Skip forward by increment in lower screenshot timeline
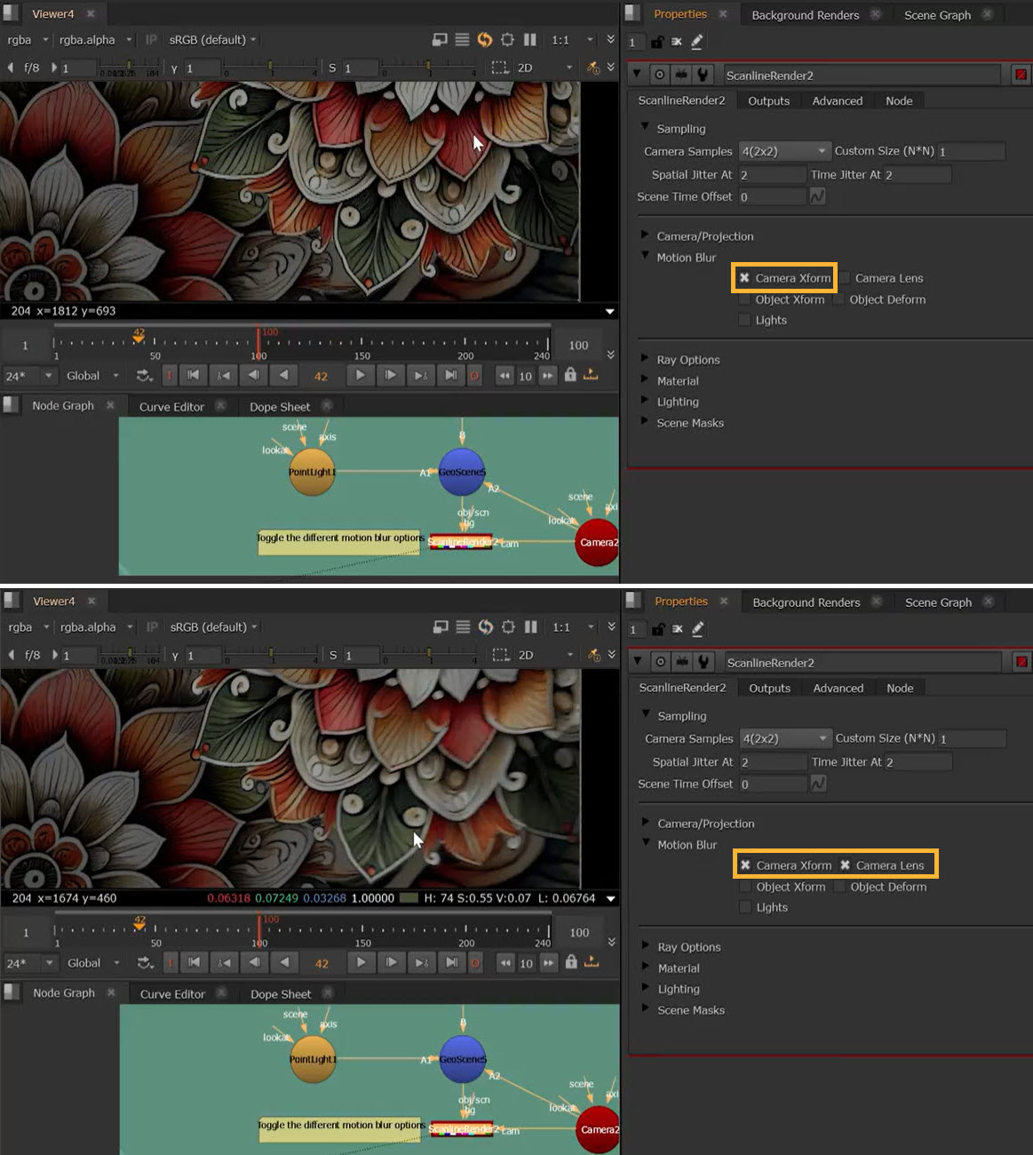1033x1155 pixels. (x=549, y=962)
